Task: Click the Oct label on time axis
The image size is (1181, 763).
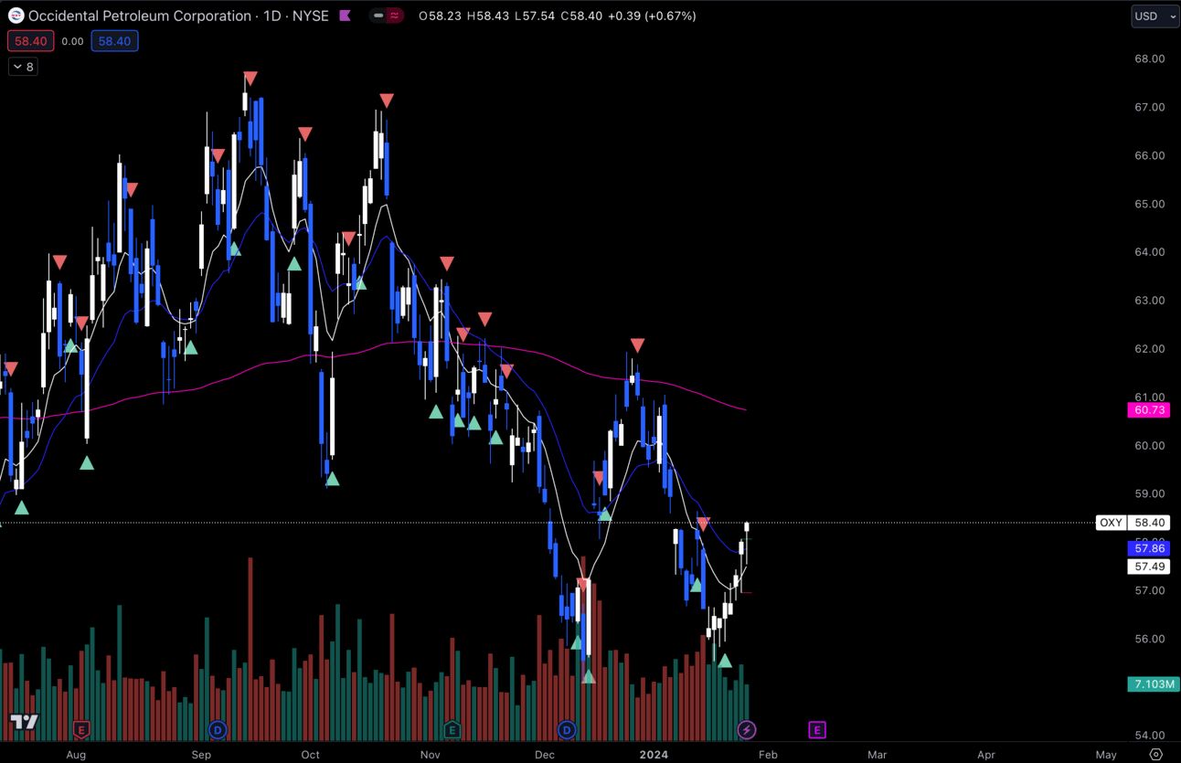Action: pyautogui.click(x=310, y=755)
